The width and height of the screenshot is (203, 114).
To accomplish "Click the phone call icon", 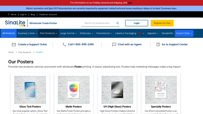I will (x=64, y=45).
